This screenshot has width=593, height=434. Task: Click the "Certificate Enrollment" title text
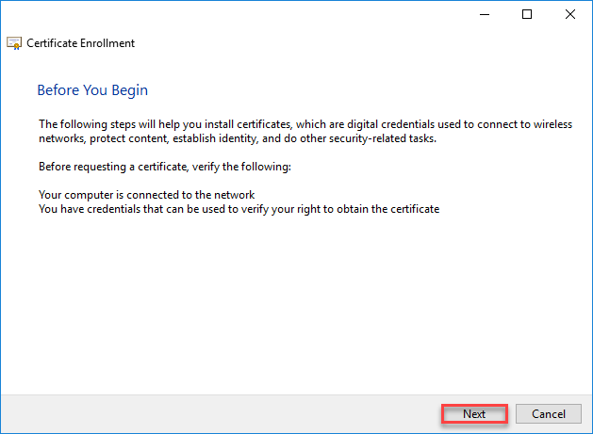[x=80, y=43]
